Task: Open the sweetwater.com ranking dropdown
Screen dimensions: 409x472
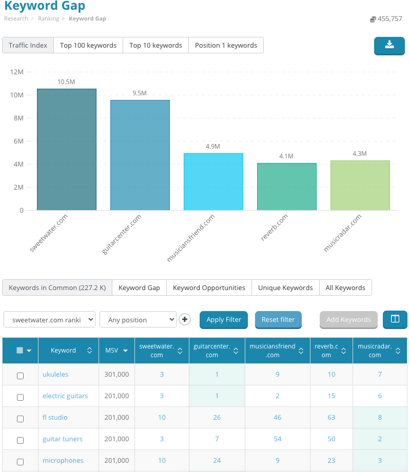Action: (49, 320)
